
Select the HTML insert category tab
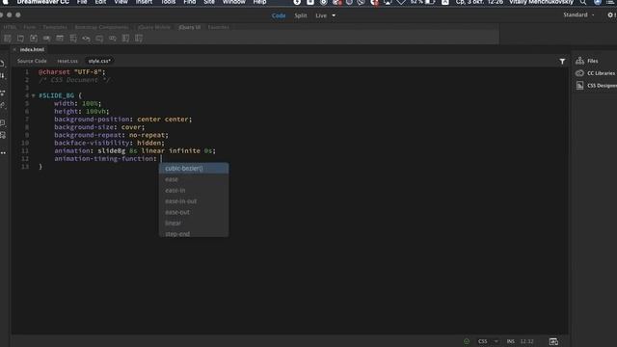point(11,27)
